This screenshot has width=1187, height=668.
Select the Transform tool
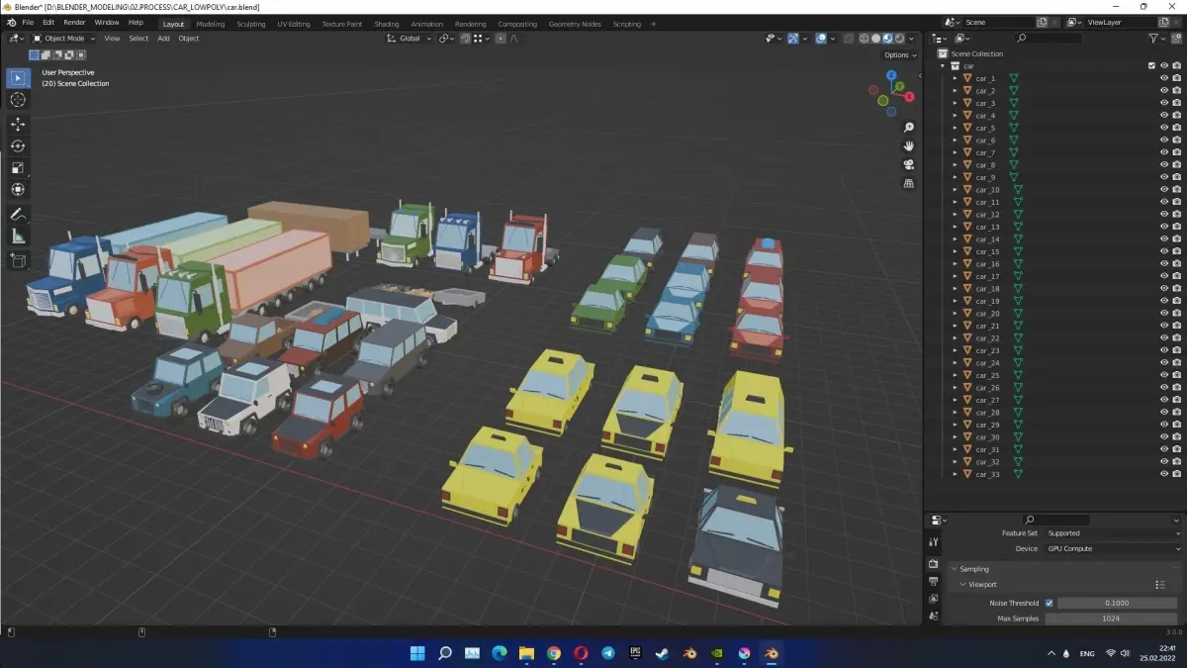[x=18, y=189]
